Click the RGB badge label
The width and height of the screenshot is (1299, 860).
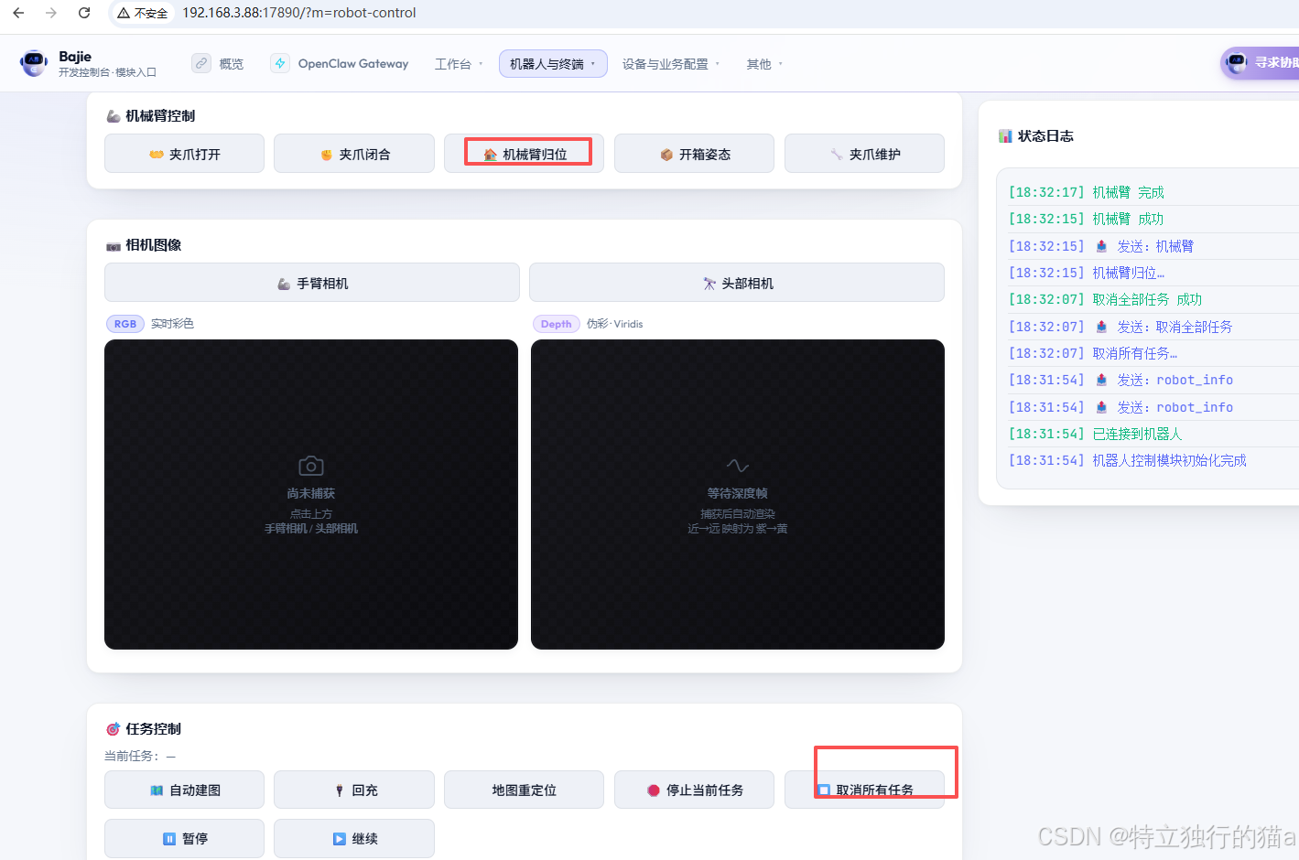[125, 324]
